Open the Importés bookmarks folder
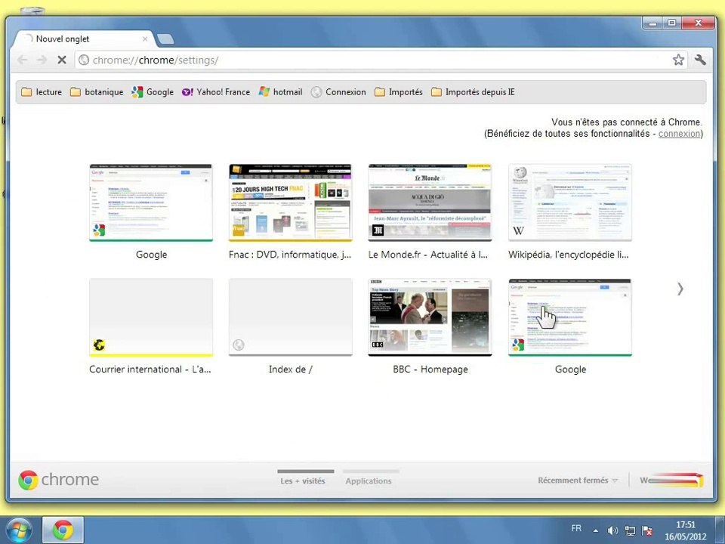The height and width of the screenshot is (544, 725). (399, 92)
